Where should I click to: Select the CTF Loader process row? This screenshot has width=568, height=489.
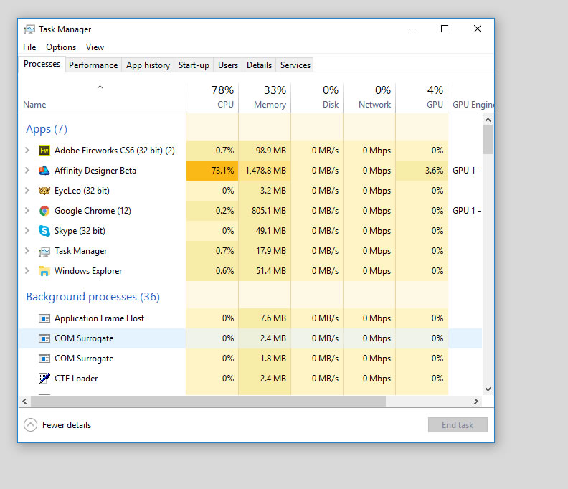250,379
